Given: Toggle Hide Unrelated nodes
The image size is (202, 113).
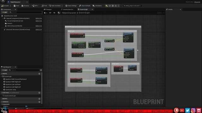Looking at the screenshot, I should point(55,6).
